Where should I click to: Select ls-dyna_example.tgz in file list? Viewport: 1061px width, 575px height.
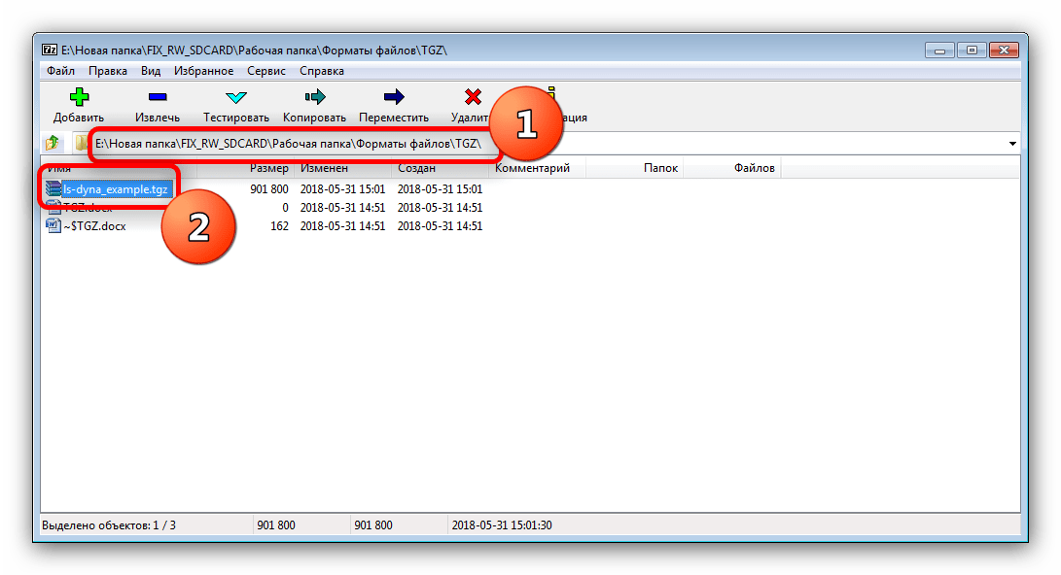point(115,189)
